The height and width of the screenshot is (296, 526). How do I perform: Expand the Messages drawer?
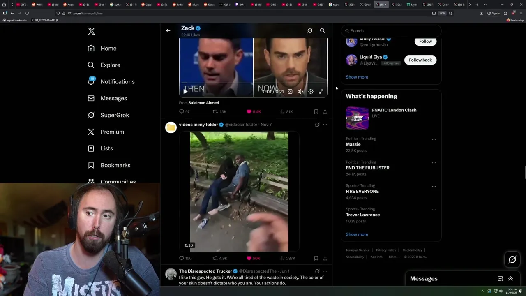(510, 278)
